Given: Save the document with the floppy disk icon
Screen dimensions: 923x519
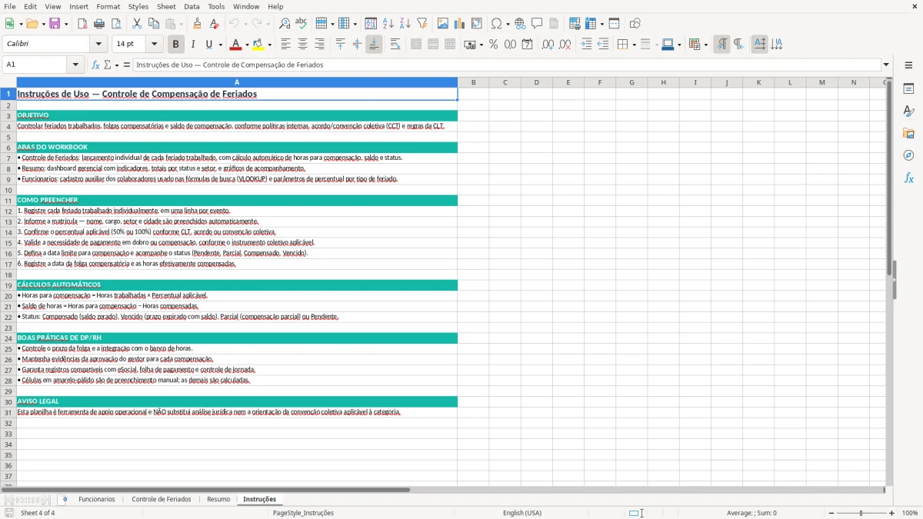Looking at the screenshot, I should (x=55, y=24).
